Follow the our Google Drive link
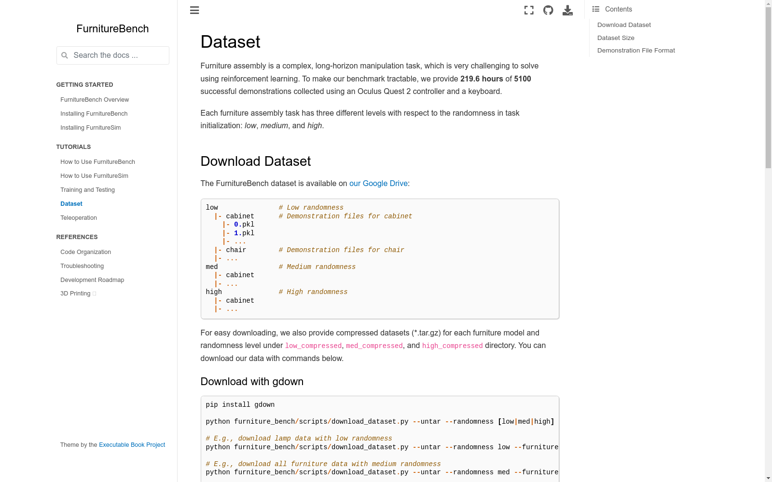This screenshot has width=772, height=482. pos(378,184)
